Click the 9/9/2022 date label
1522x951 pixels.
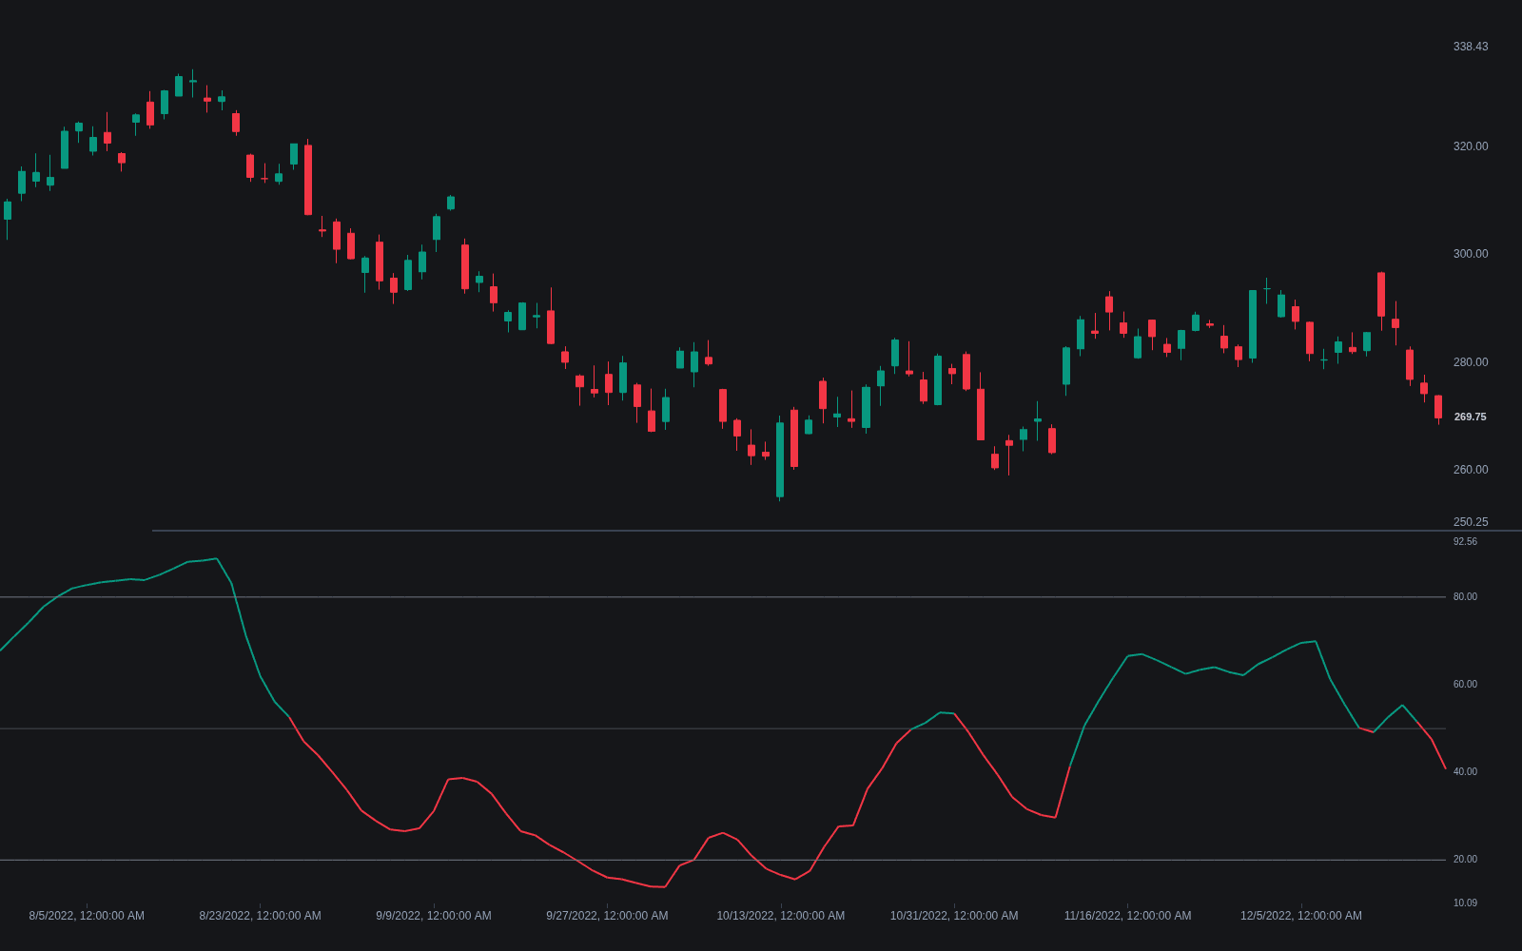434,916
